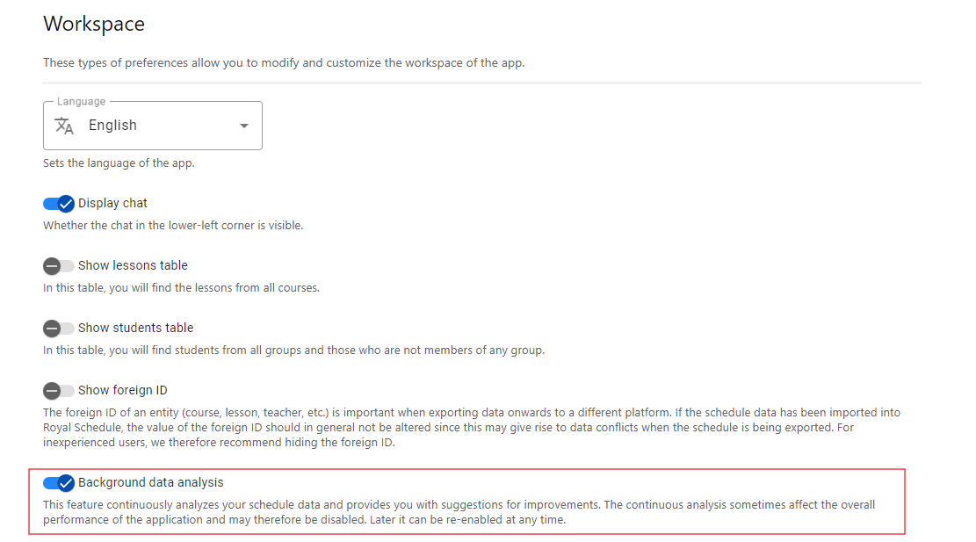Click checkmark knob on Display chat switch

pyautogui.click(x=65, y=204)
